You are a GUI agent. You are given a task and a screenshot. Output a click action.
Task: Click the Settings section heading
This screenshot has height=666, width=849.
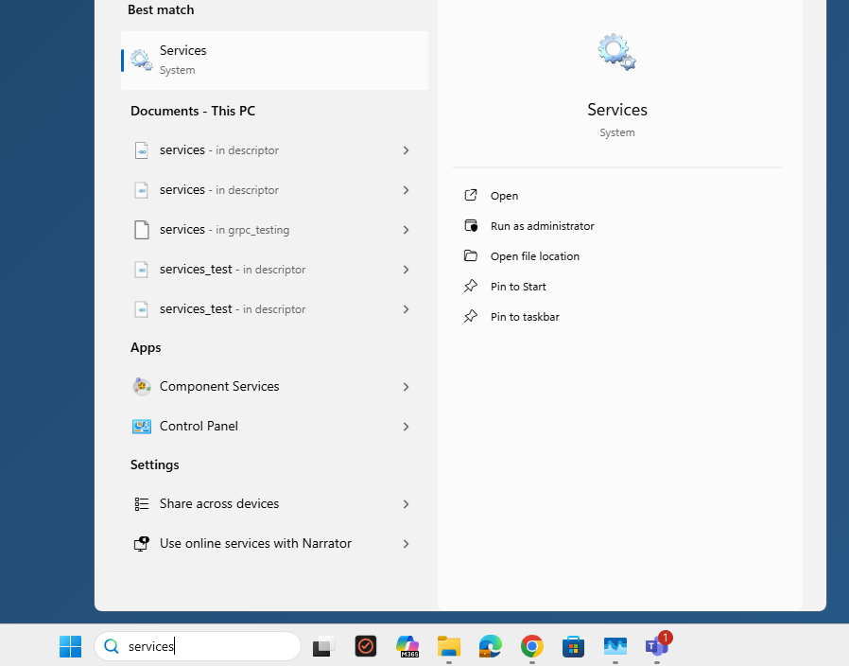[x=155, y=464]
